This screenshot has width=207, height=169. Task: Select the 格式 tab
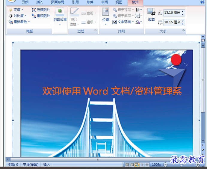point(135,2)
